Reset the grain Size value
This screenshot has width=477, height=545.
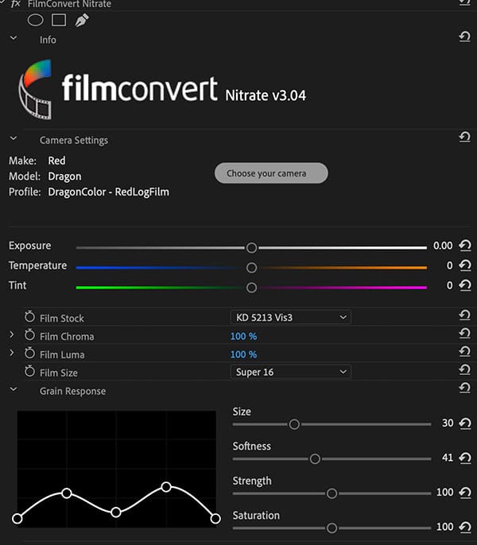(465, 423)
